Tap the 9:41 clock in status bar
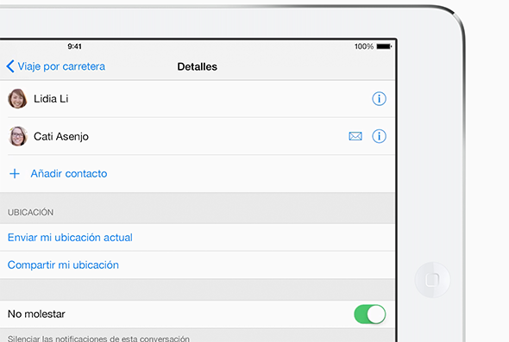The height and width of the screenshot is (342, 509). 75,47
